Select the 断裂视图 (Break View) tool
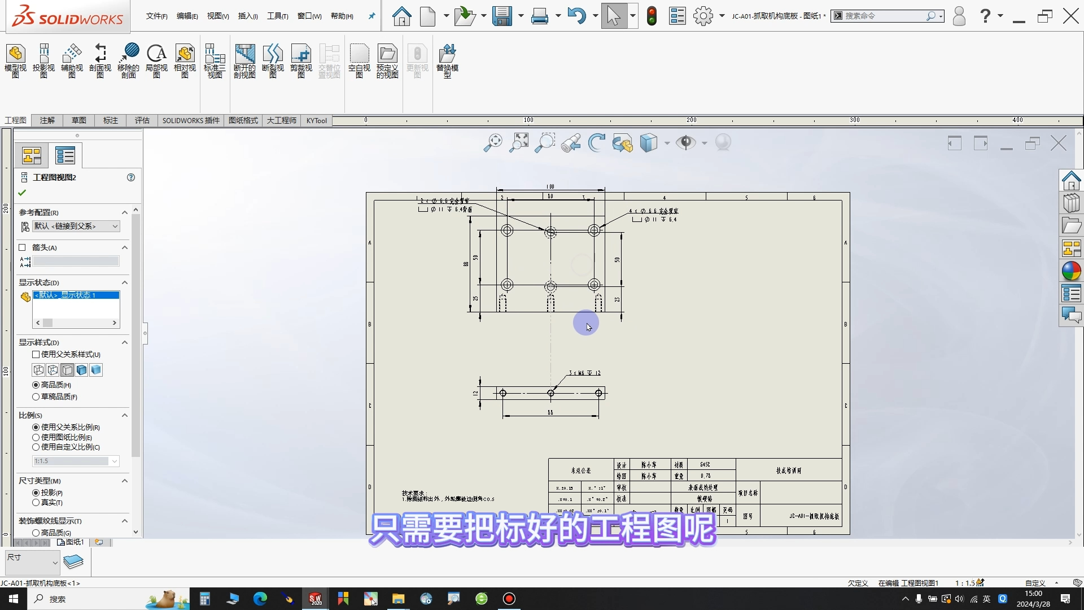 pyautogui.click(x=273, y=59)
